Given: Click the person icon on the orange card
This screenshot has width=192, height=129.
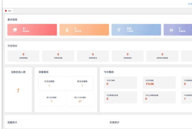Looking at the screenshot, I should (x=67, y=30).
